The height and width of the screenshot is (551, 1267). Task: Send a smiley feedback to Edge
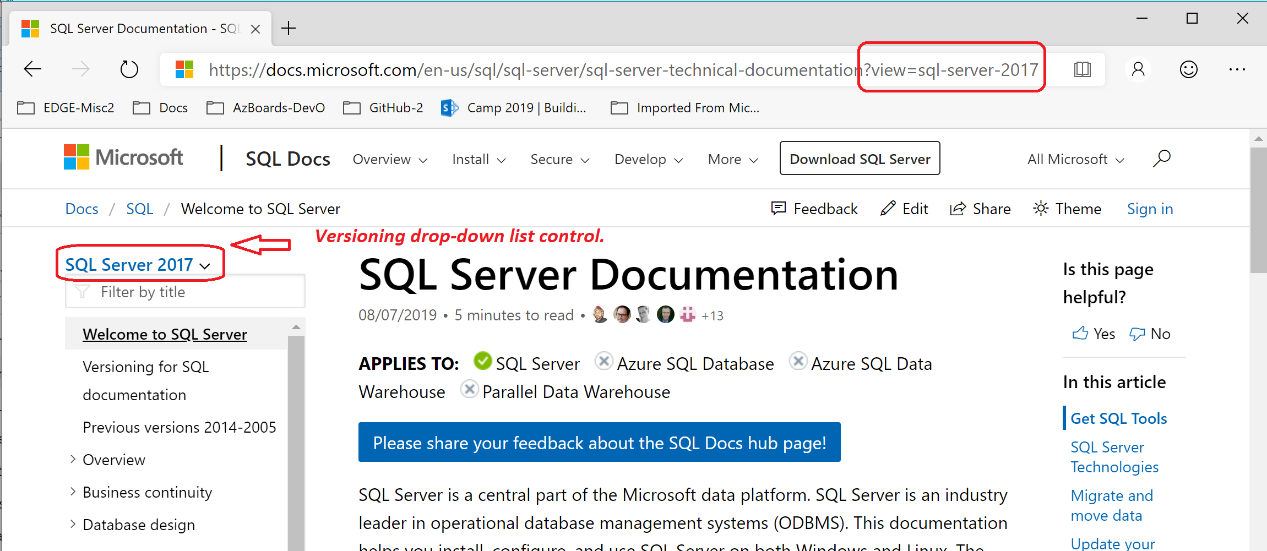1188,69
